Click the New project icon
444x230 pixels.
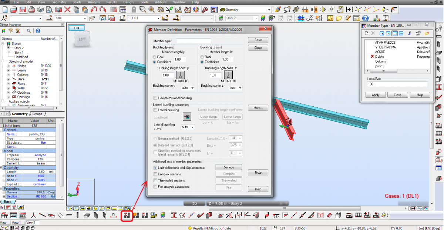(4, 10)
